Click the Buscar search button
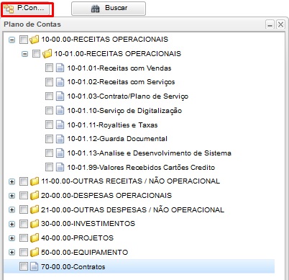The width and height of the screenshot is (289, 280). tap(109, 9)
